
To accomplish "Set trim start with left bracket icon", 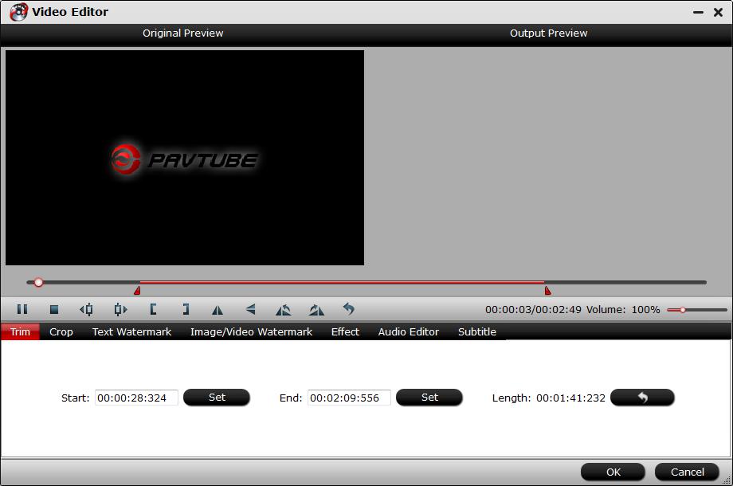I will (x=153, y=309).
